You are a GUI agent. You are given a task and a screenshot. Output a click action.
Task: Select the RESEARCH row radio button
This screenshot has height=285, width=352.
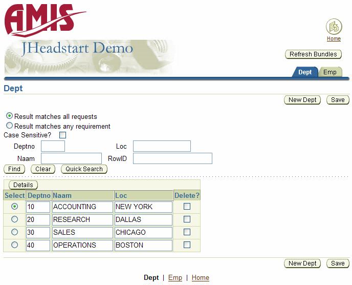(15, 219)
